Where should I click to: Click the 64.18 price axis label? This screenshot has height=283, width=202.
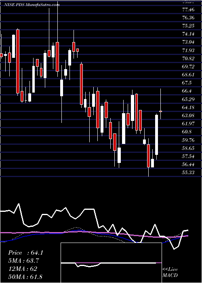tap(188, 108)
